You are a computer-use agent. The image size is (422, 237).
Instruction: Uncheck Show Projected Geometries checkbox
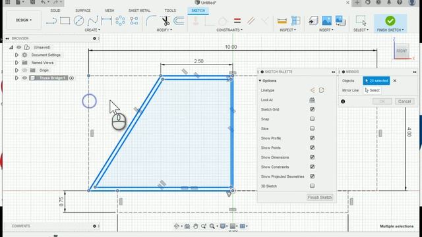tap(312, 176)
